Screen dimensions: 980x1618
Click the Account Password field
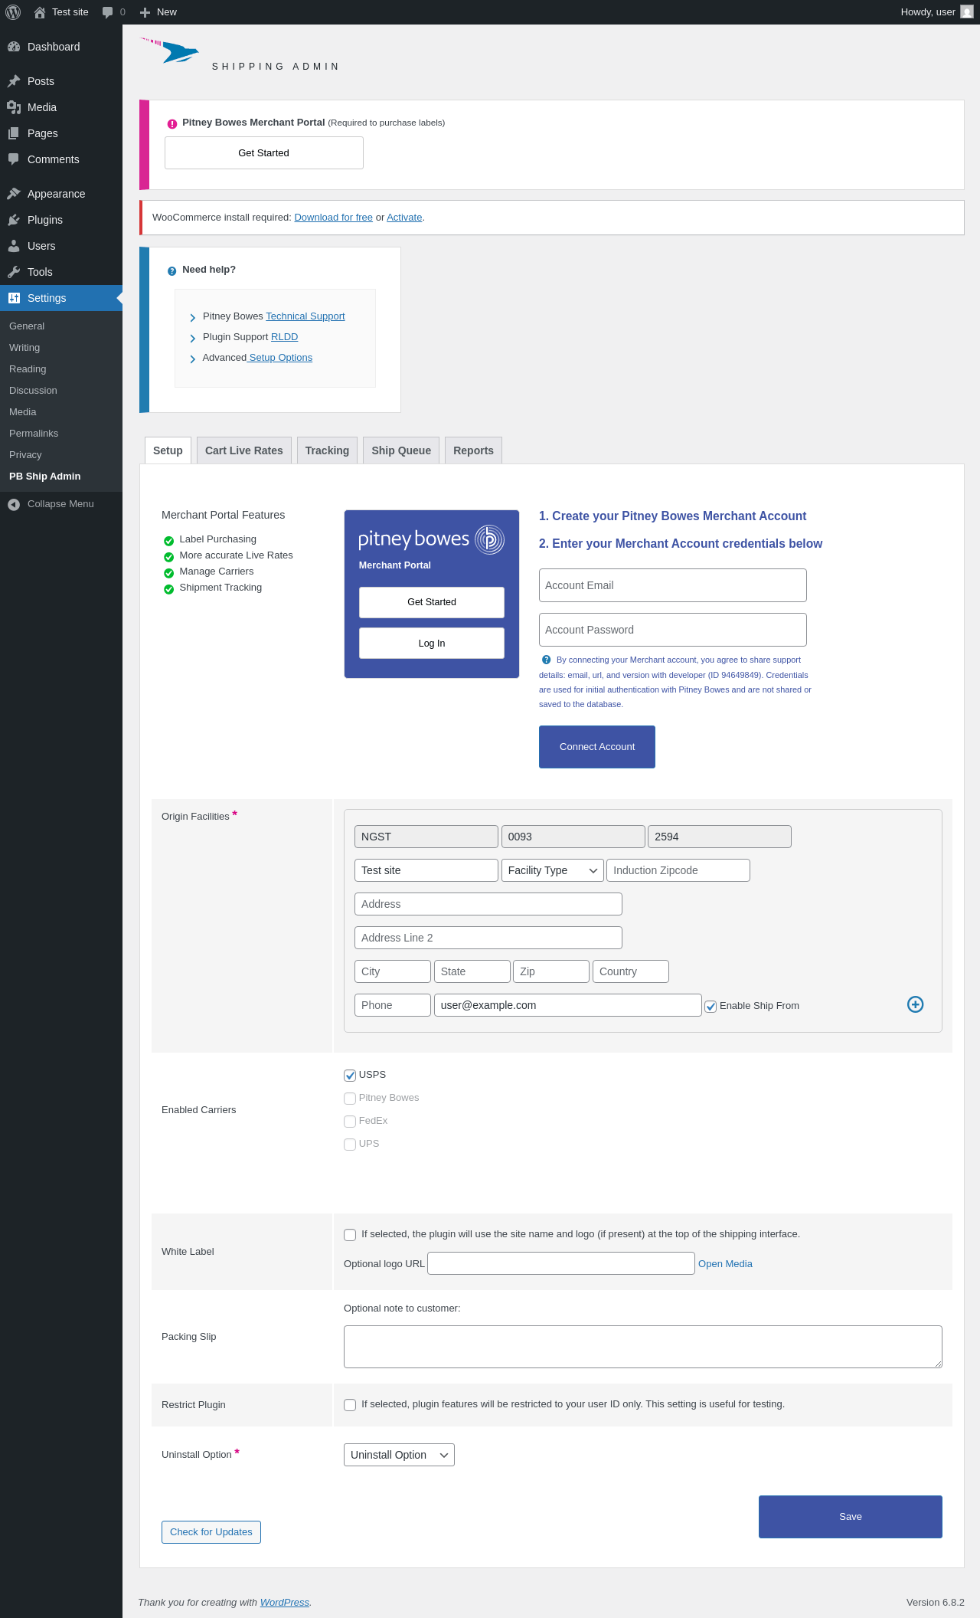pos(673,630)
